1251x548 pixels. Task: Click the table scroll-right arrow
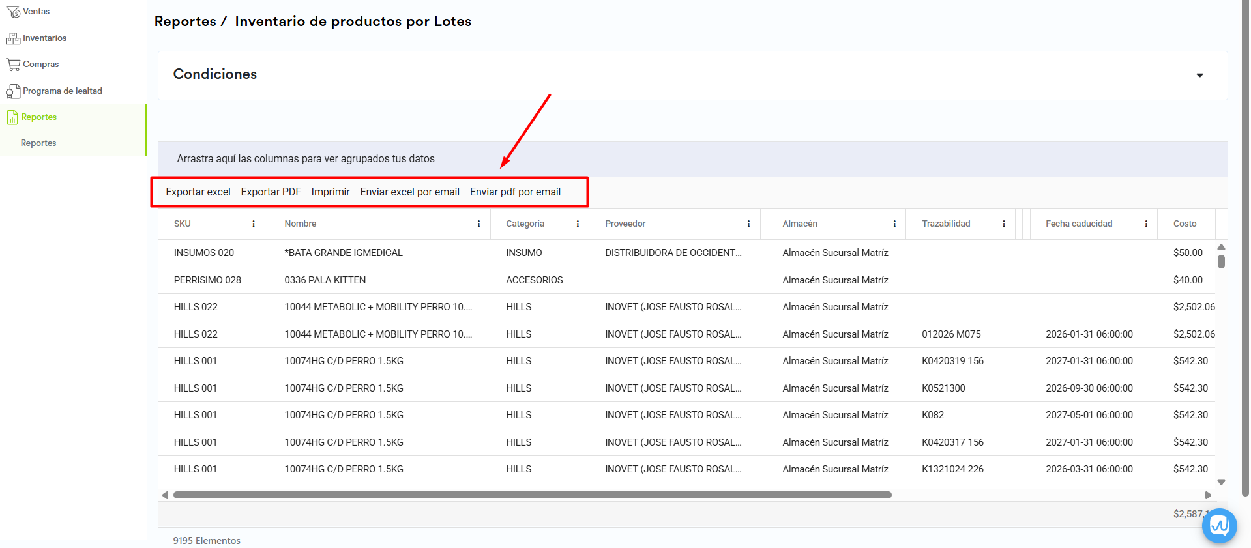click(1208, 495)
